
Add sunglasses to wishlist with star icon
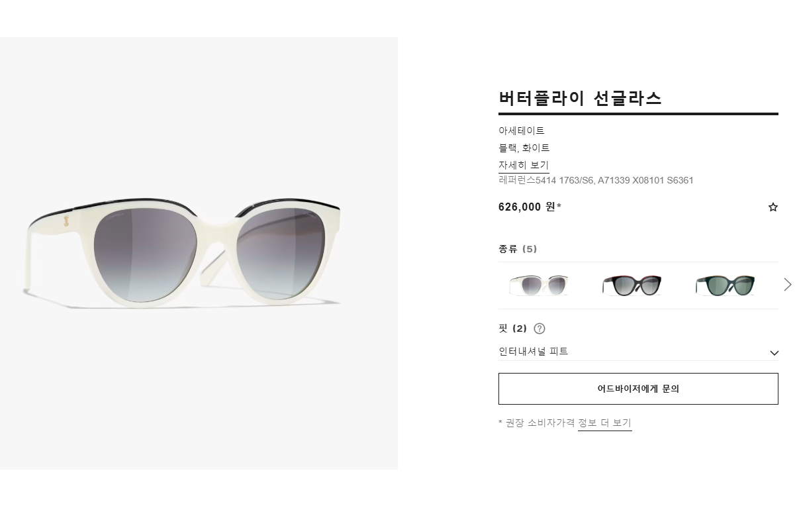773,207
